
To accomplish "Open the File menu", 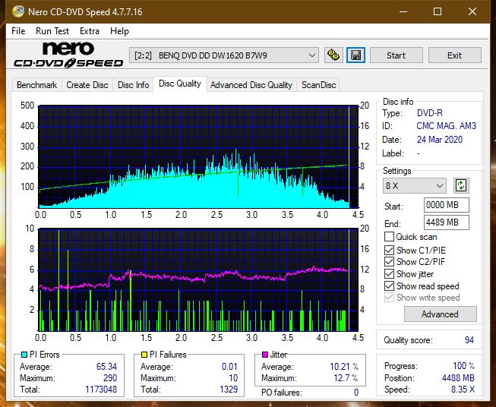I will point(18,31).
